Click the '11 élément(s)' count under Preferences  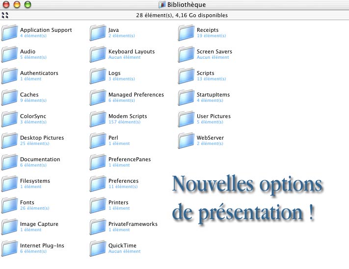(123, 187)
